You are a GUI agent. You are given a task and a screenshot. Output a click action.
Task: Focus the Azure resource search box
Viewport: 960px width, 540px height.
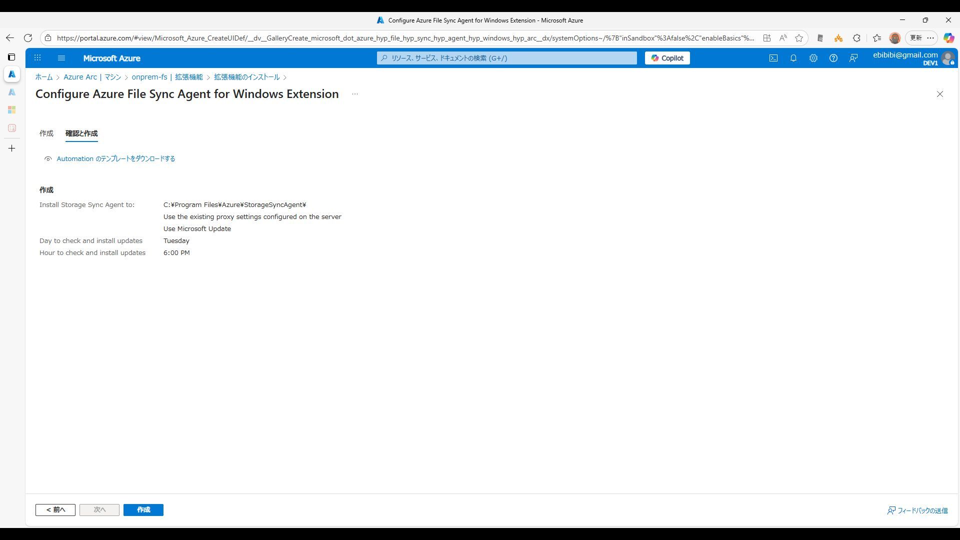(x=506, y=58)
